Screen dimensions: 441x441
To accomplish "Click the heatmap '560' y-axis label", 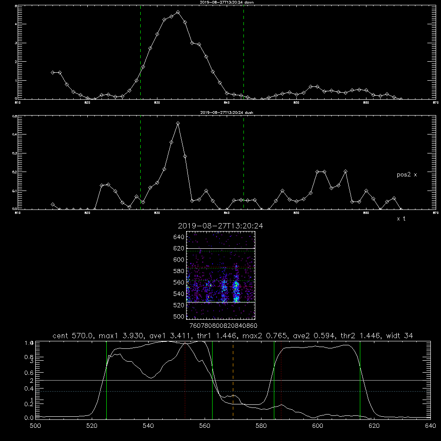I will pyautogui.click(x=179, y=282).
